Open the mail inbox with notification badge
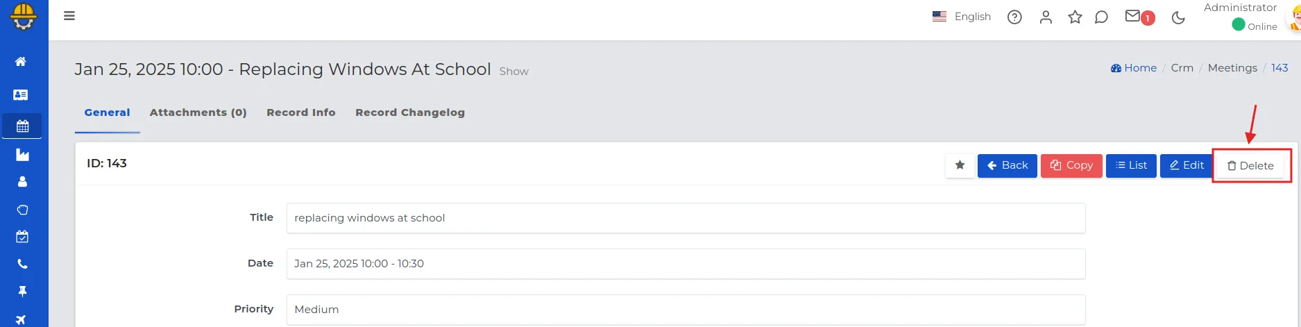The image size is (1301, 327). point(1139,17)
